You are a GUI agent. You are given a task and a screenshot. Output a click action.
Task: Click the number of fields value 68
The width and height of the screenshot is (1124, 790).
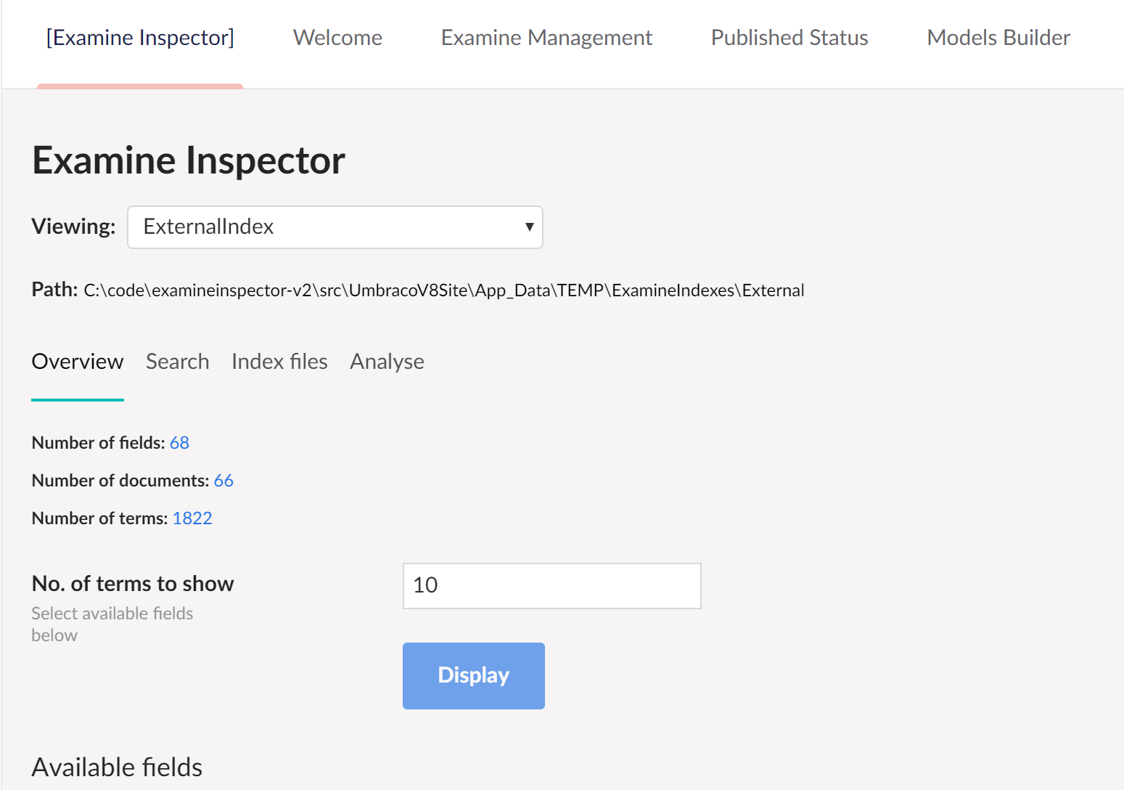coord(179,443)
